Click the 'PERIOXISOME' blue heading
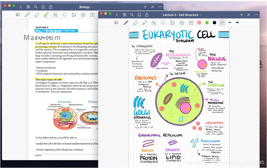The height and width of the screenshot is (168, 267). pos(210,141)
